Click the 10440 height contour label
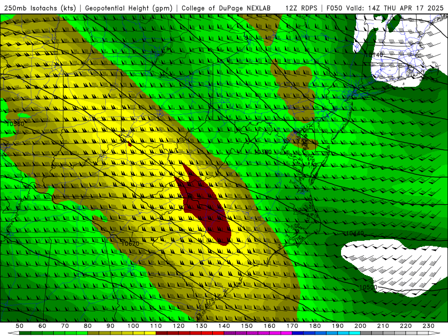This screenshot has width=448, height=336. 354,234
